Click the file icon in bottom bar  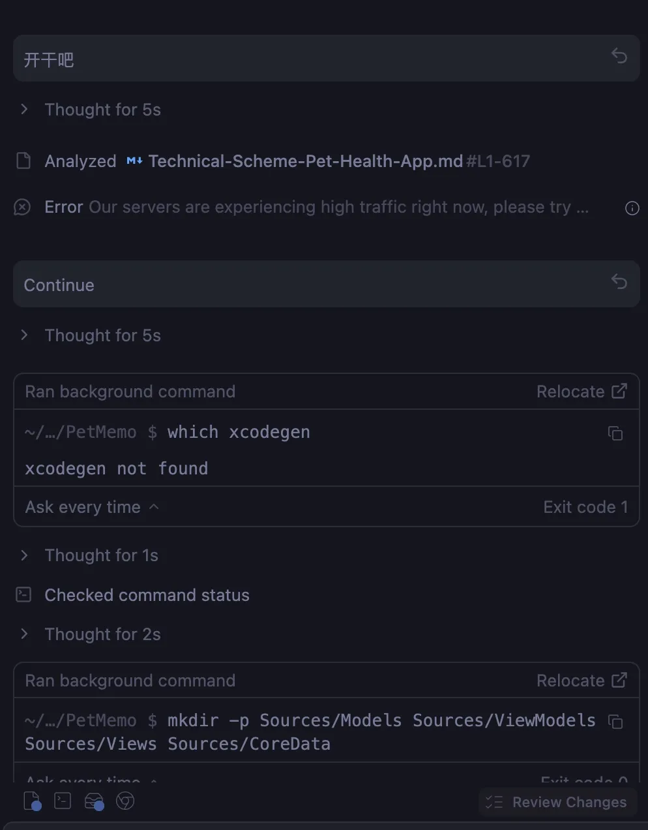point(31,801)
